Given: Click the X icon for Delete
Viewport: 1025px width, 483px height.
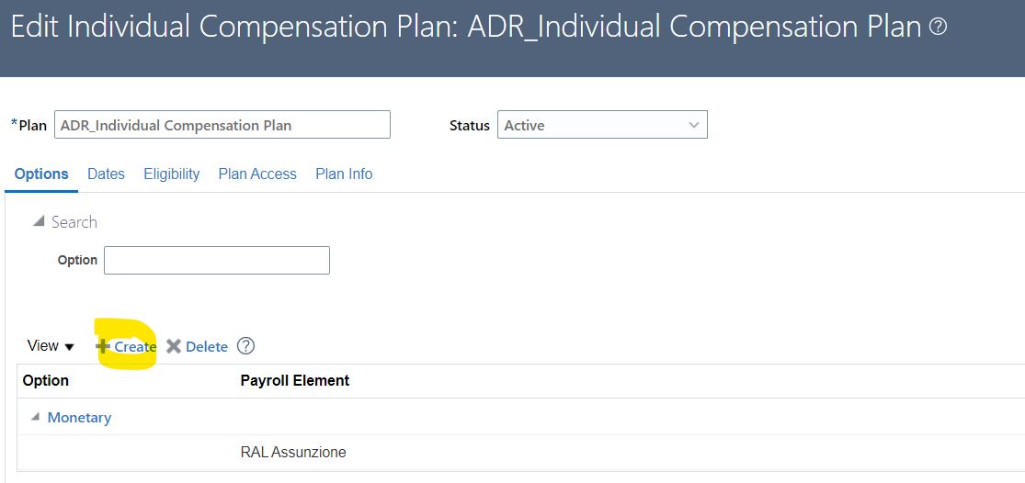Looking at the screenshot, I should 173,346.
